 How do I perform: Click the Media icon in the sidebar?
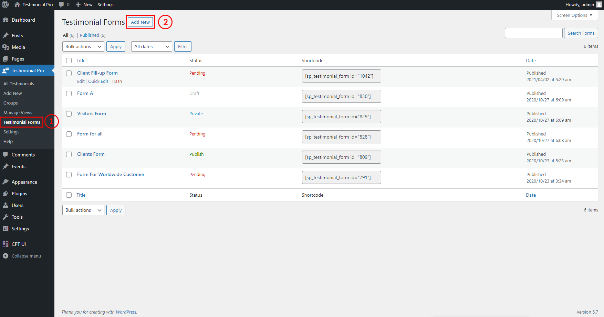pos(6,47)
